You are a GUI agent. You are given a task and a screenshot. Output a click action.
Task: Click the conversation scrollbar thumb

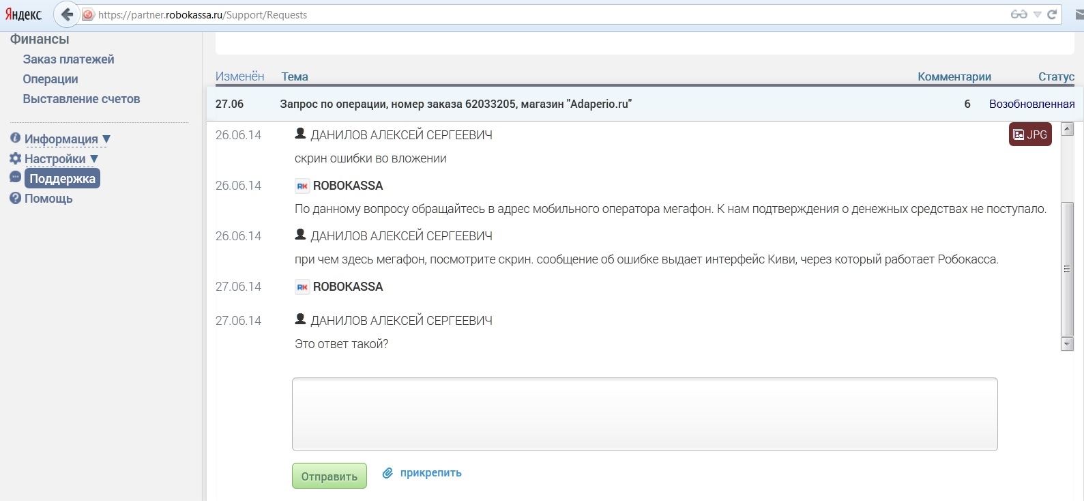1068,268
